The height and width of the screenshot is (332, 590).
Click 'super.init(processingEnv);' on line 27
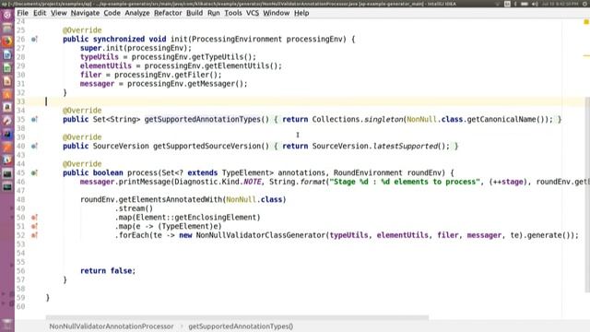coord(136,48)
